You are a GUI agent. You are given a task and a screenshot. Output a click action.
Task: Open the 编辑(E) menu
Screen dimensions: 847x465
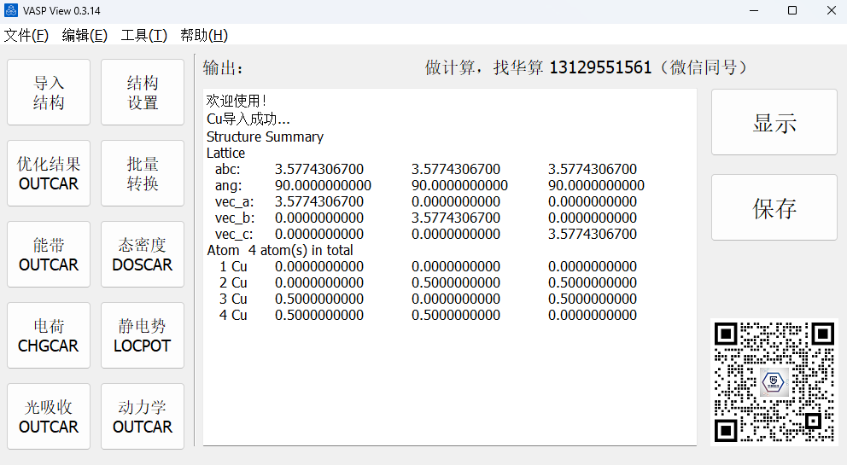85,35
